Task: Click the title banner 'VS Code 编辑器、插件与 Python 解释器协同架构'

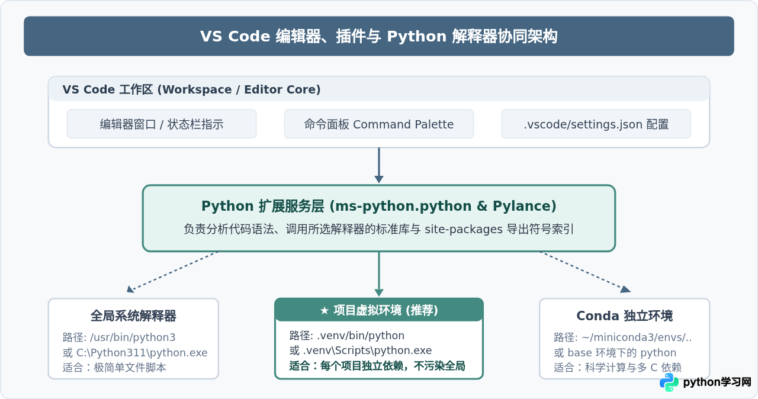Action: tap(379, 36)
